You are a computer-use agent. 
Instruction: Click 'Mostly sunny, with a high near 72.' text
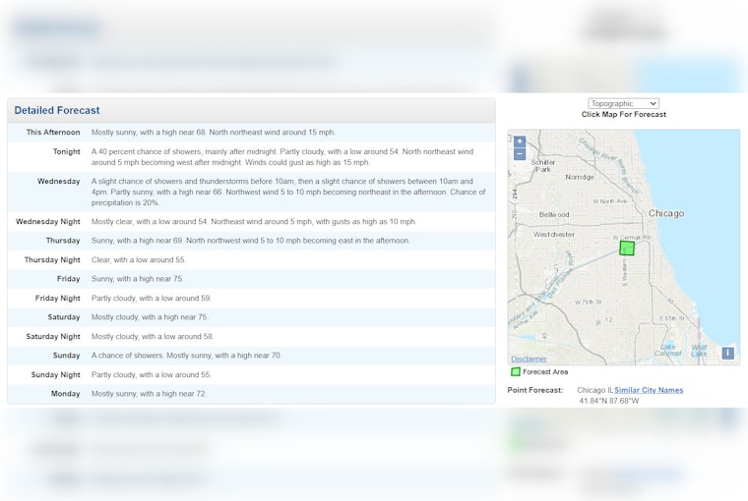[x=149, y=394]
